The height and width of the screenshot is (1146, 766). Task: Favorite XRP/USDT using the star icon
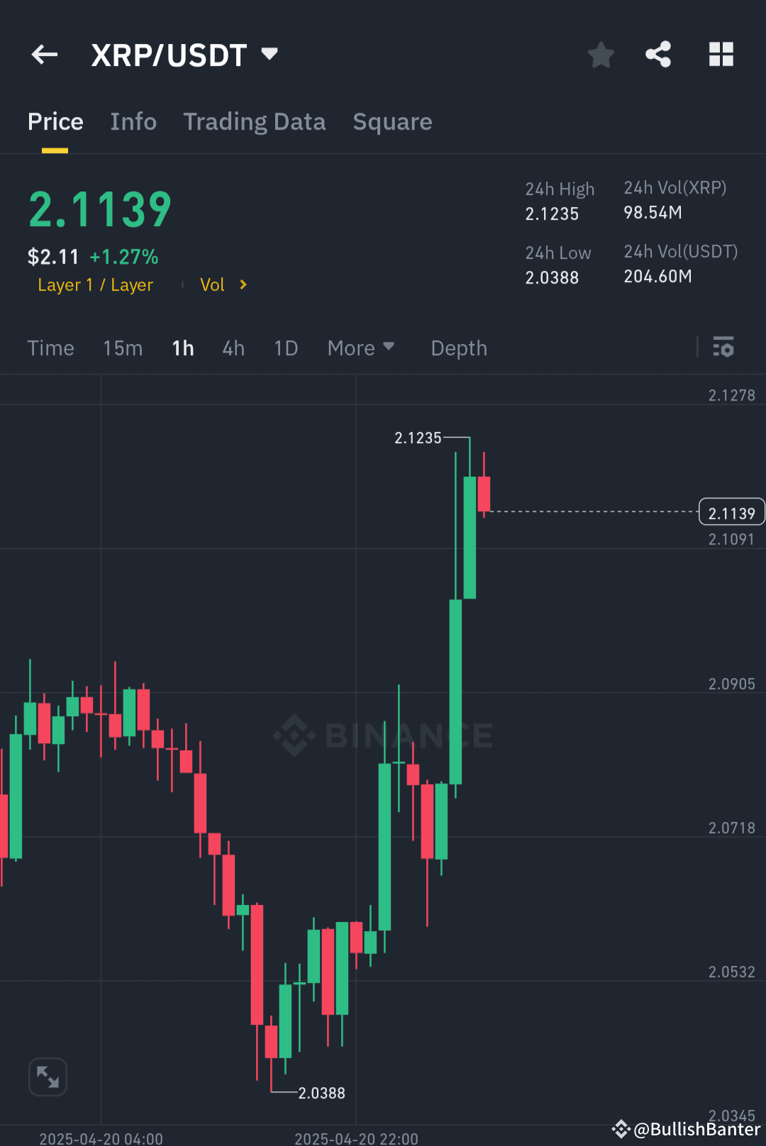pos(601,54)
